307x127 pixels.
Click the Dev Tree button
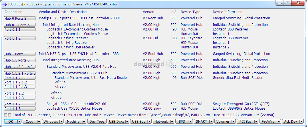[x=97, y=121]
